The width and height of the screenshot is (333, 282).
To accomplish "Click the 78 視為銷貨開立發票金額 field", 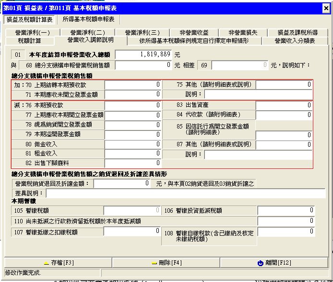I will tap(133, 125).
